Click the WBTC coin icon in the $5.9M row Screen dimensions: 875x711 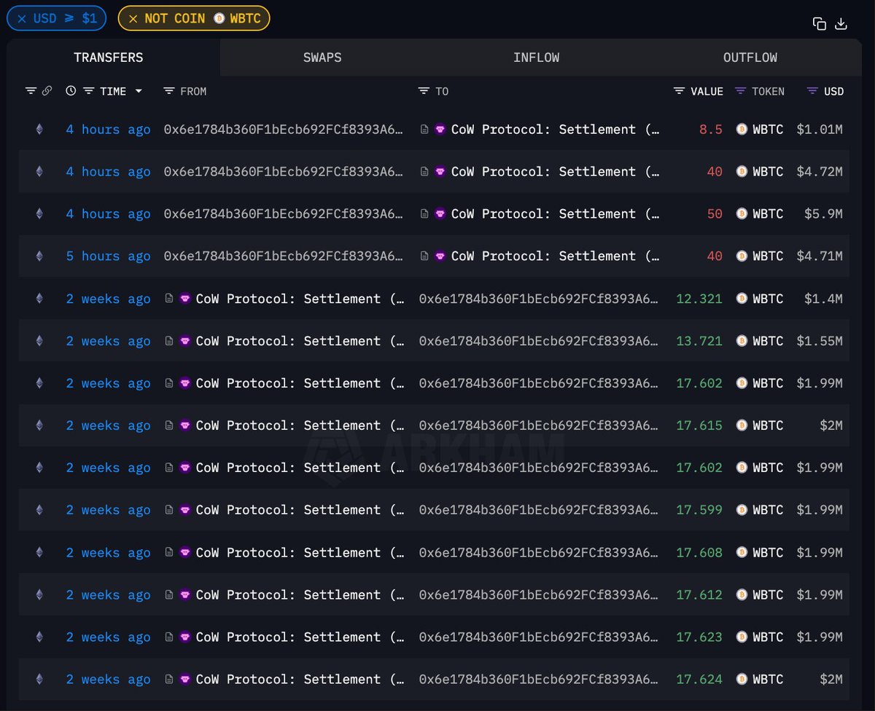pyautogui.click(x=742, y=214)
